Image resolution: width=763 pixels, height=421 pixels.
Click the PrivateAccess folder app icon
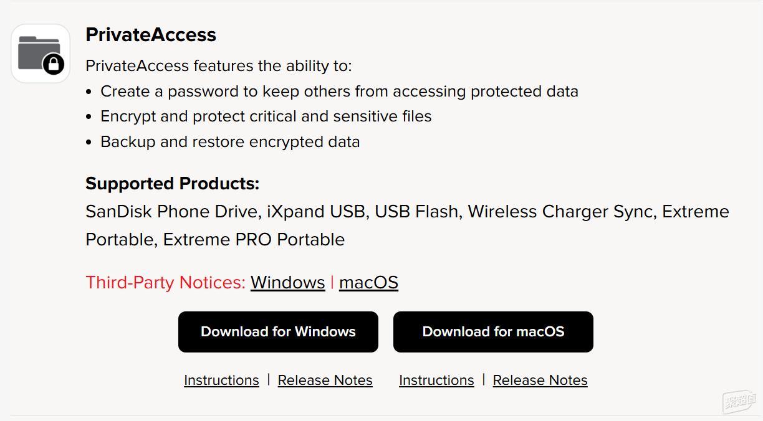pos(41,54)
